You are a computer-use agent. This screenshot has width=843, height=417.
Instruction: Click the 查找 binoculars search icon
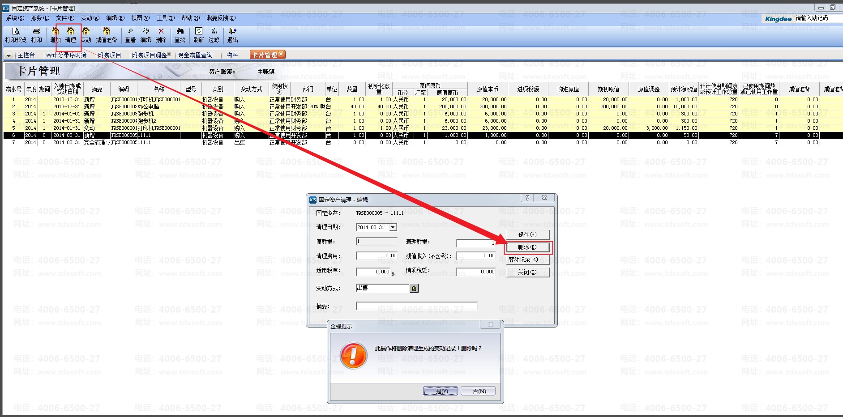pos(180,31)
